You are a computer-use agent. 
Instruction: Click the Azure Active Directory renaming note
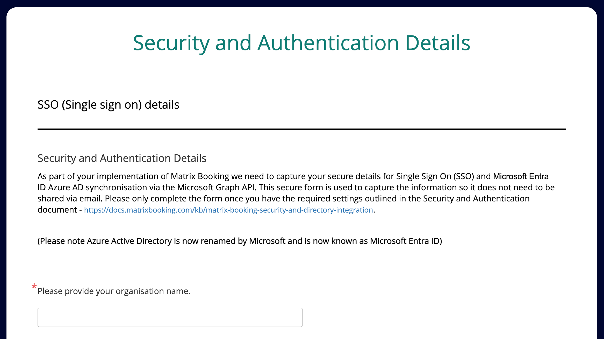tap(240, 241)
